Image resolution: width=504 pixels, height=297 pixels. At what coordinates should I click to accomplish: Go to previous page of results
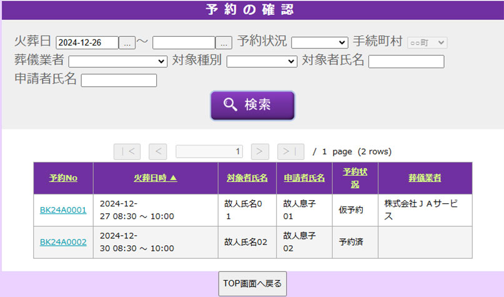pyautogui.click(x=158, y=151)
